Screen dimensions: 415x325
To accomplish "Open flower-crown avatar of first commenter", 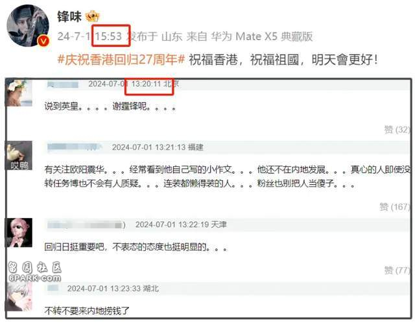I will coord(19,93).
